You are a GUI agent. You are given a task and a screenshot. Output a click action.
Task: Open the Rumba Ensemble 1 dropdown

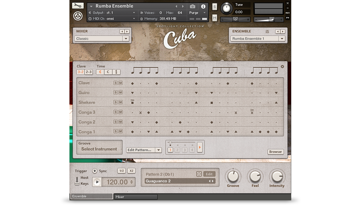coord(258,38)
